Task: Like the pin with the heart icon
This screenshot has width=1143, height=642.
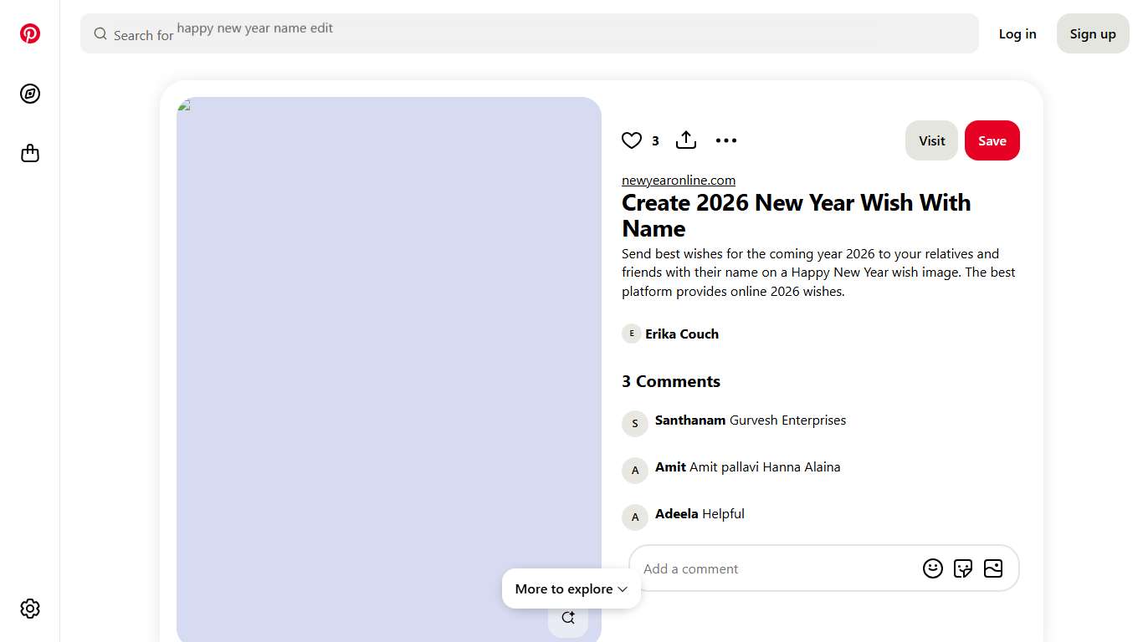Action: (x=632, y=140)
